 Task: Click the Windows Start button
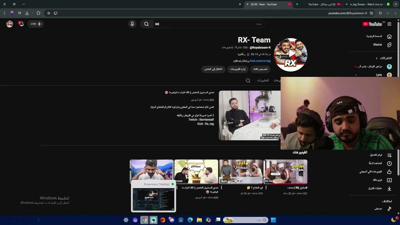click(x=273, y=220)
